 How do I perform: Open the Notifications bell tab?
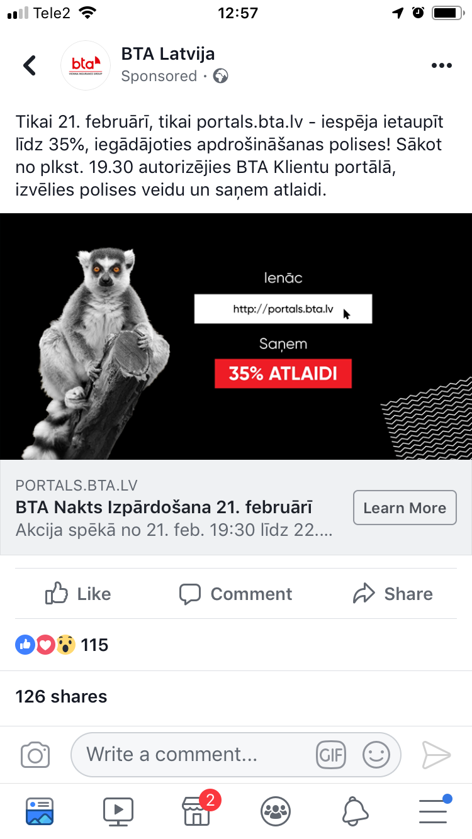point(354,811)
